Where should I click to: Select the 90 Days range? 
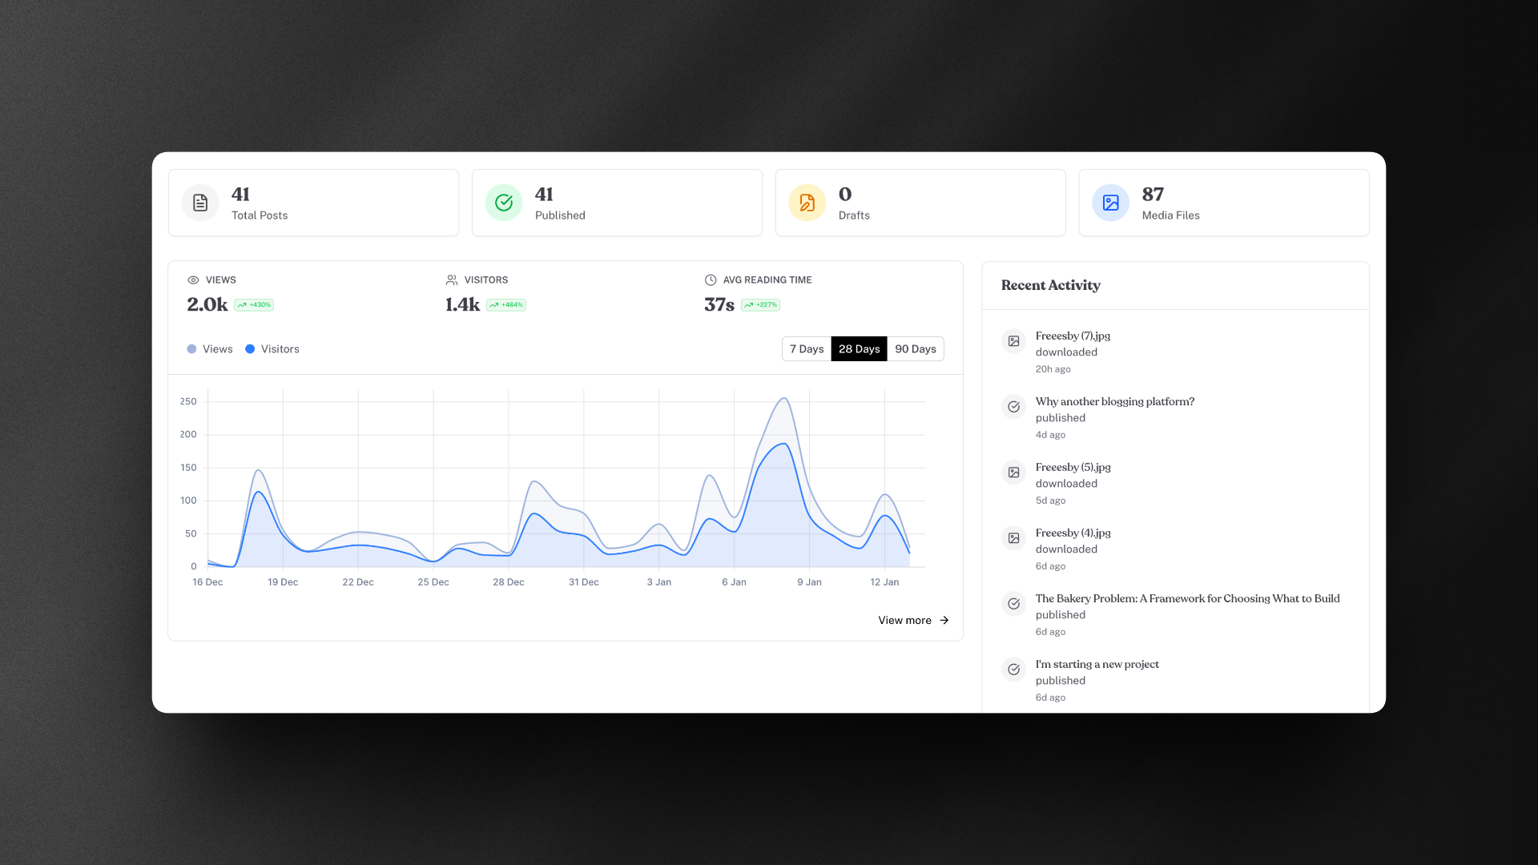tap(915, 348)
